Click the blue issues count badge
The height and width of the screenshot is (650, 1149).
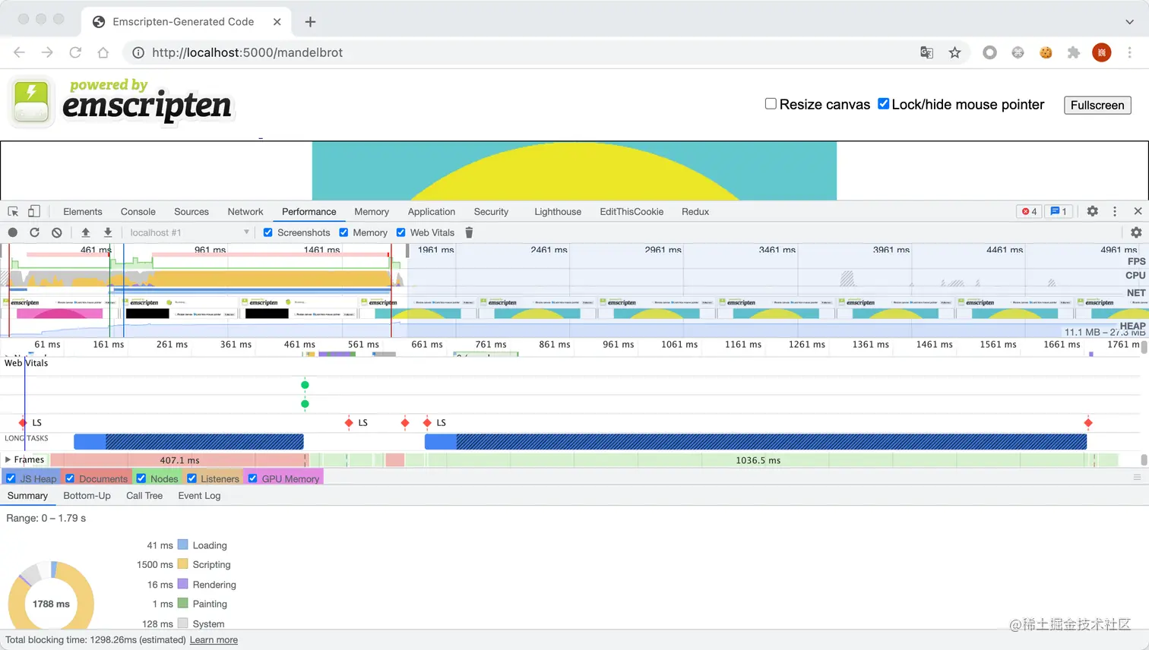(x=1059, y=211)
